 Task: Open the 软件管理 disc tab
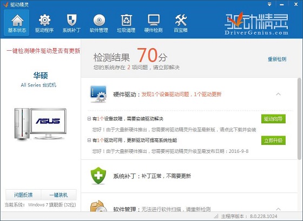click(98, 23)
